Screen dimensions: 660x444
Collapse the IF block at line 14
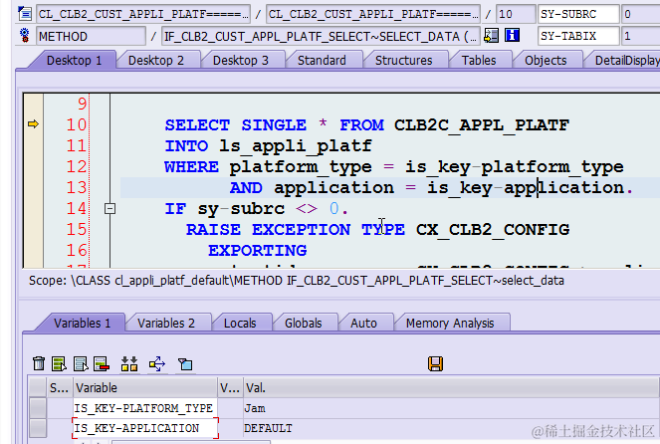(110, 208)
